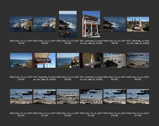The height and width of the screenshot is (126, 159).
Task: Select the shoreline thumbnail 812.CR2
Action: (44, 97)
